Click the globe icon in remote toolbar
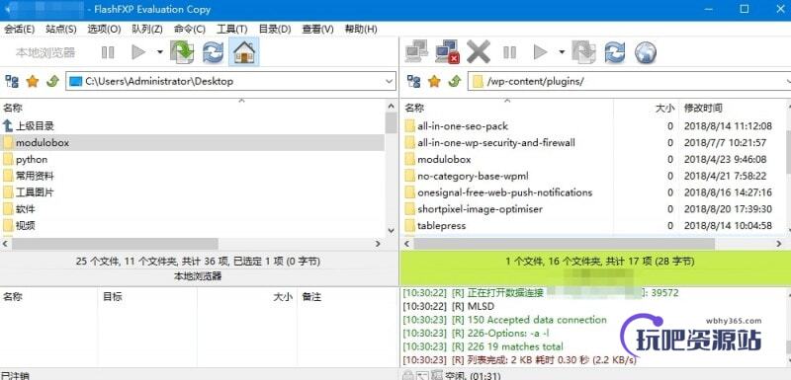Viewport: 791px width, 380px height. tap(646, 52)
